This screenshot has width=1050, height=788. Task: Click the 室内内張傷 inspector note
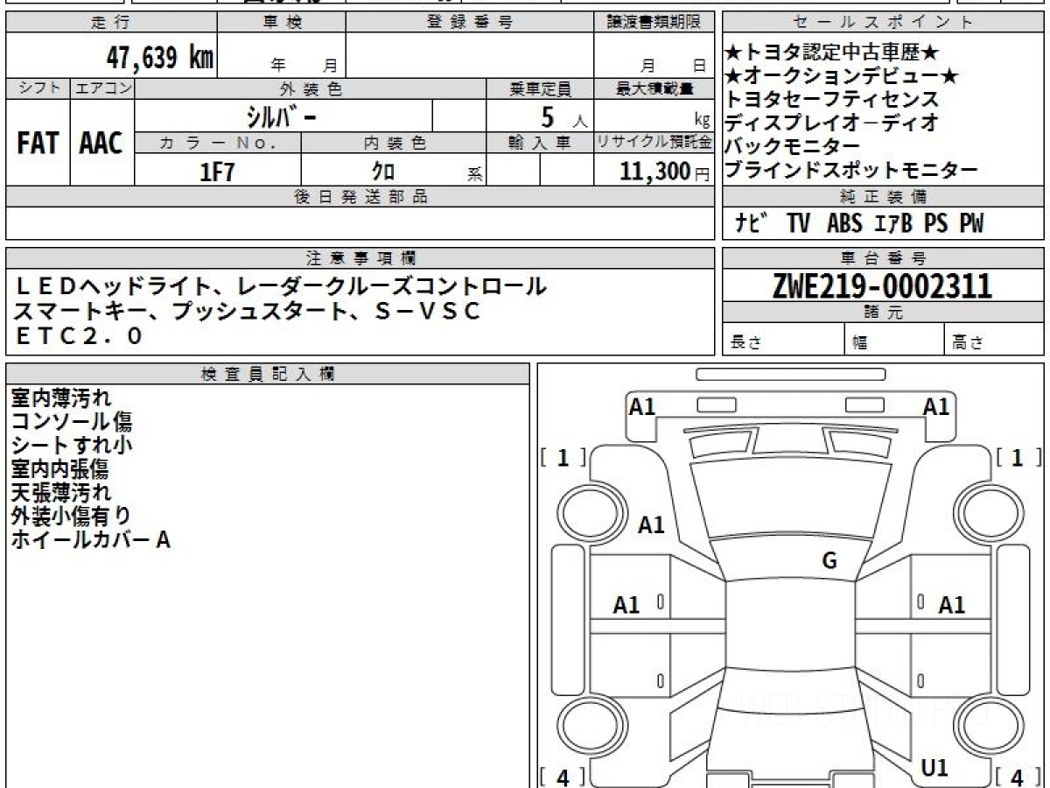(x=61, y=470)
